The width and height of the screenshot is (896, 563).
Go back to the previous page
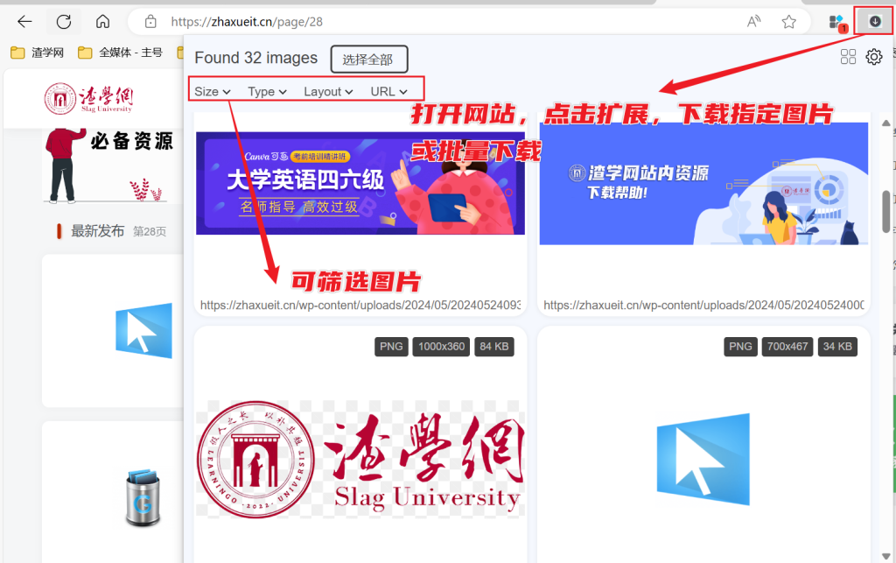[24, 21]
